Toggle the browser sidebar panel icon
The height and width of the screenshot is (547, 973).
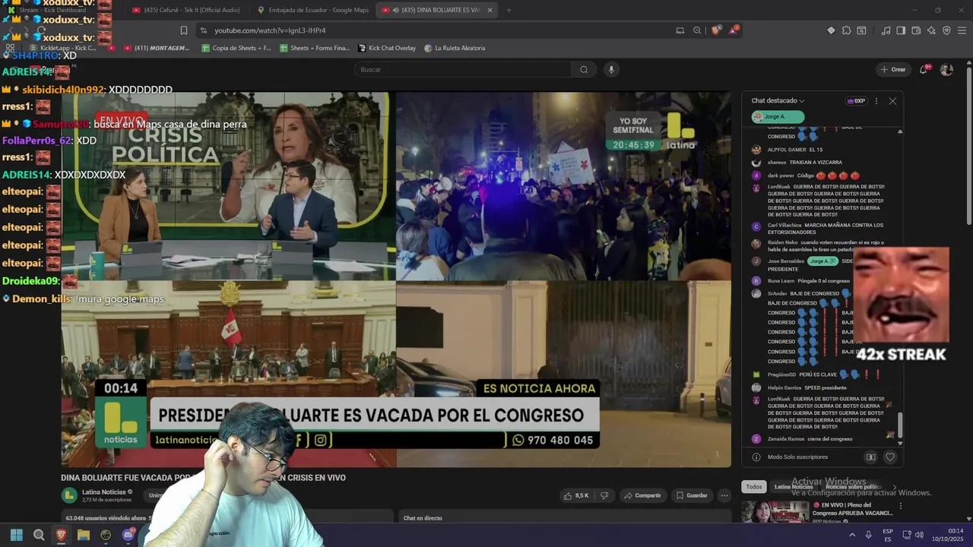pyautogui.click(x=901, y=30)
